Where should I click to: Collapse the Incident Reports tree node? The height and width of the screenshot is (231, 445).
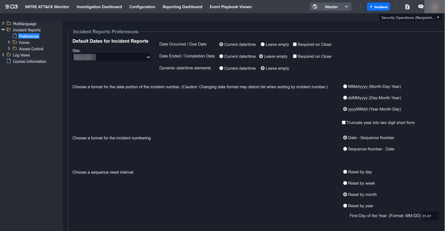(3, 30)
